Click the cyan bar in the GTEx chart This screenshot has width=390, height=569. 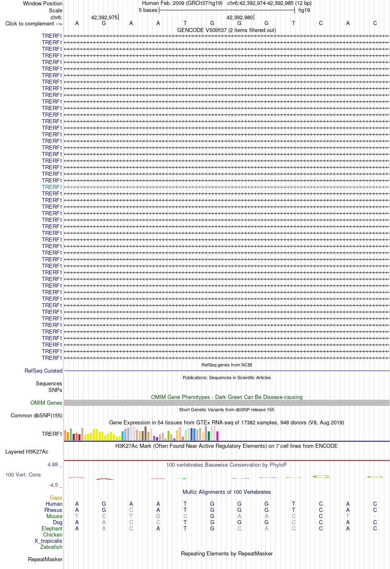tap(123, 436)
